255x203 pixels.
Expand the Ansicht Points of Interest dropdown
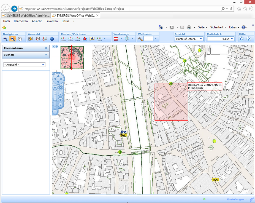coord(201,39)
